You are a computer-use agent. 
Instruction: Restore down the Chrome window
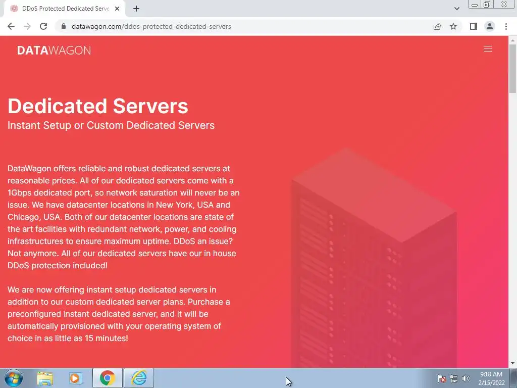pyautogui.click(x=487, y=4)
